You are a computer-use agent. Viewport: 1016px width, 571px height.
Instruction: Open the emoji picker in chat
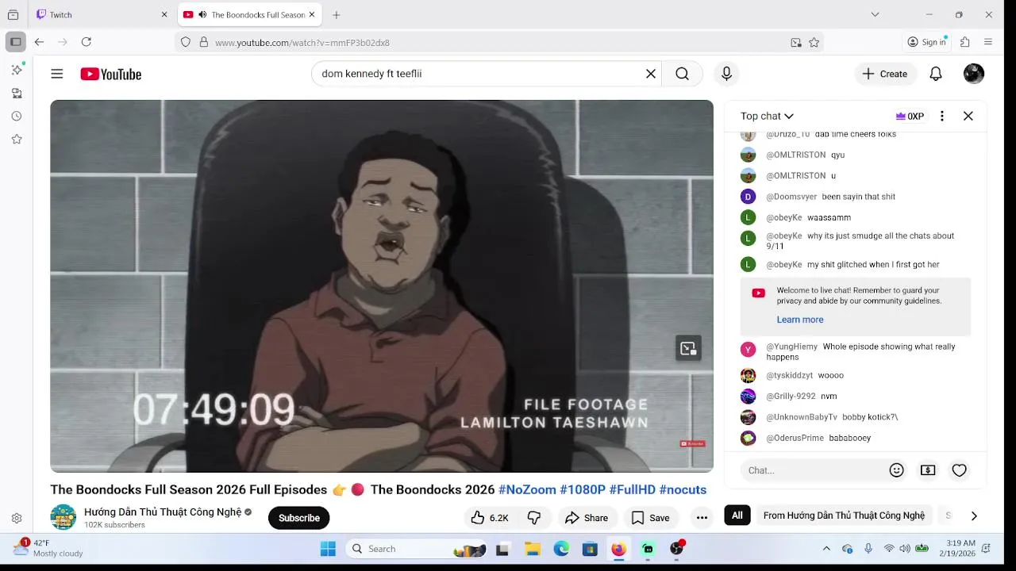pos(897,470)
